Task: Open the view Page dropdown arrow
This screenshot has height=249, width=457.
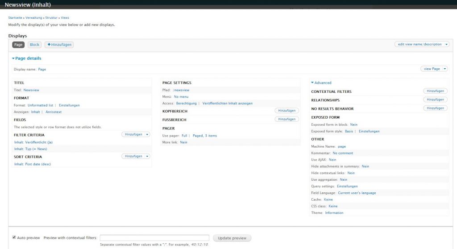Action: click(x=445, y=69)
